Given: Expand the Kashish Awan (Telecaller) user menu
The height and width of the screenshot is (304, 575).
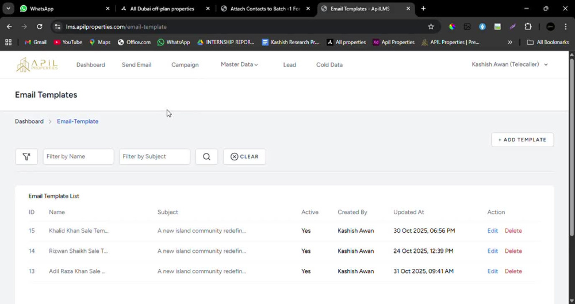Looking at the screenshot, I should [x=509, y=64].
